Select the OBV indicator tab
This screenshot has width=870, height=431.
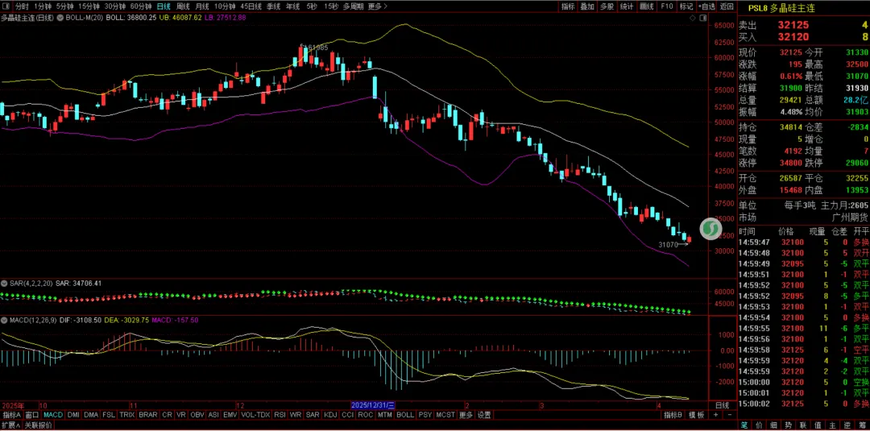[x=197, y=414]
